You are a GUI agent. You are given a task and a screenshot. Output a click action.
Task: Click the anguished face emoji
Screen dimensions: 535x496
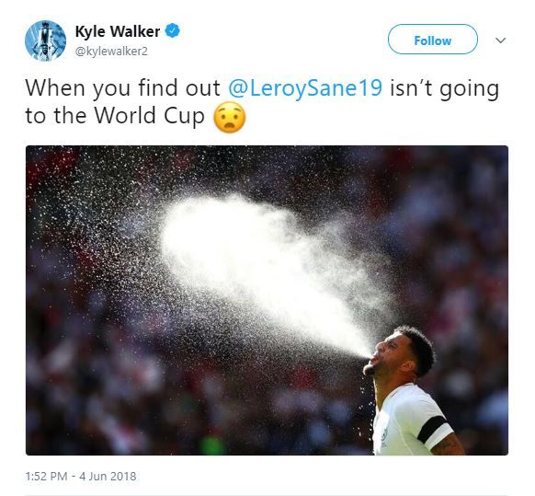click(x=229, y=117)
